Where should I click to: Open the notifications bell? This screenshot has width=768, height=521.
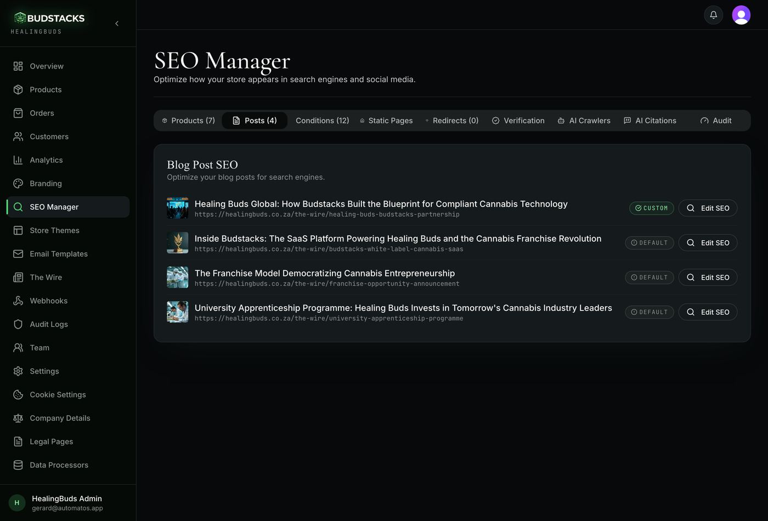click(714, 15)
